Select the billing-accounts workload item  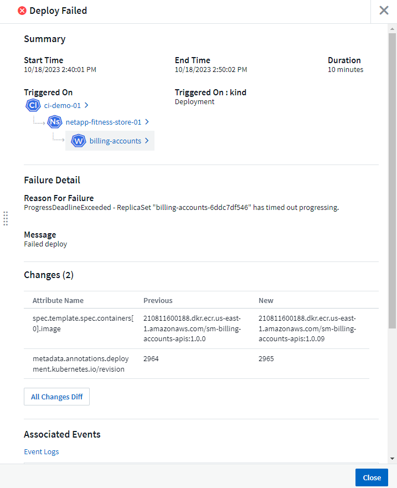coord(115,141)
